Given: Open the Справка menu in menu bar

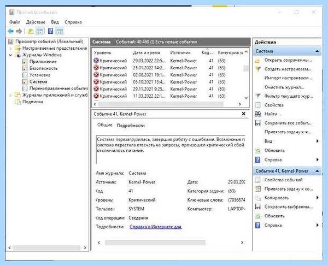Looking at the screenshot, I should click(x=73, y=22).
